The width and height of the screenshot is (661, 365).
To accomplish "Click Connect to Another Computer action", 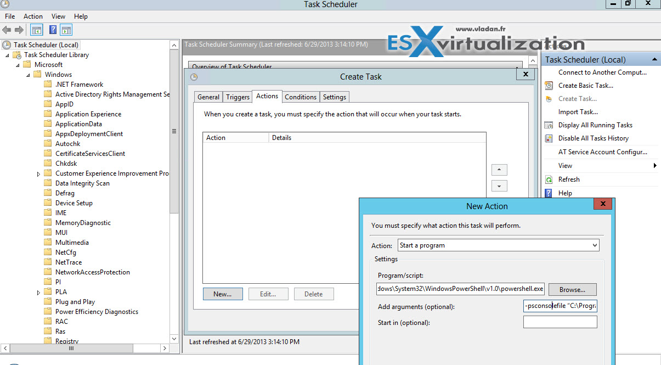I will click(x=602, y=72).
